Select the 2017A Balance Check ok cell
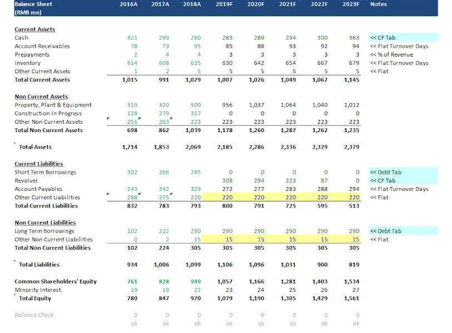Image resolution: width=452 pixels, height=333 pixels. 166,324
